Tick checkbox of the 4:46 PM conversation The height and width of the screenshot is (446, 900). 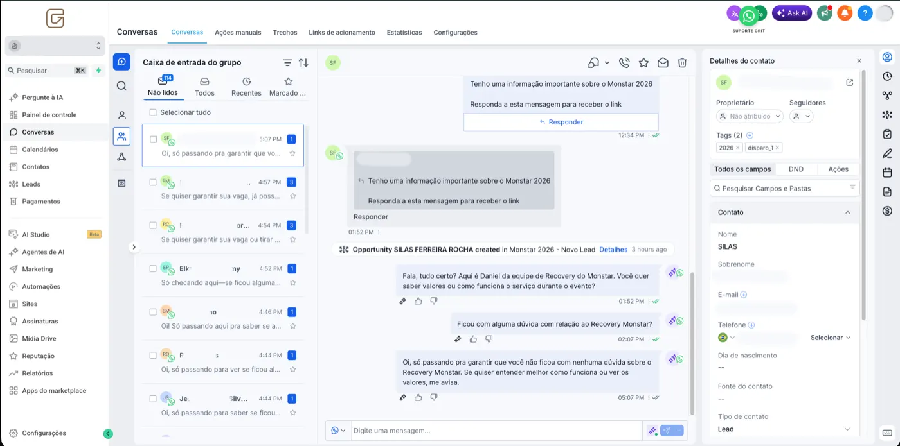tap(153, 312)
